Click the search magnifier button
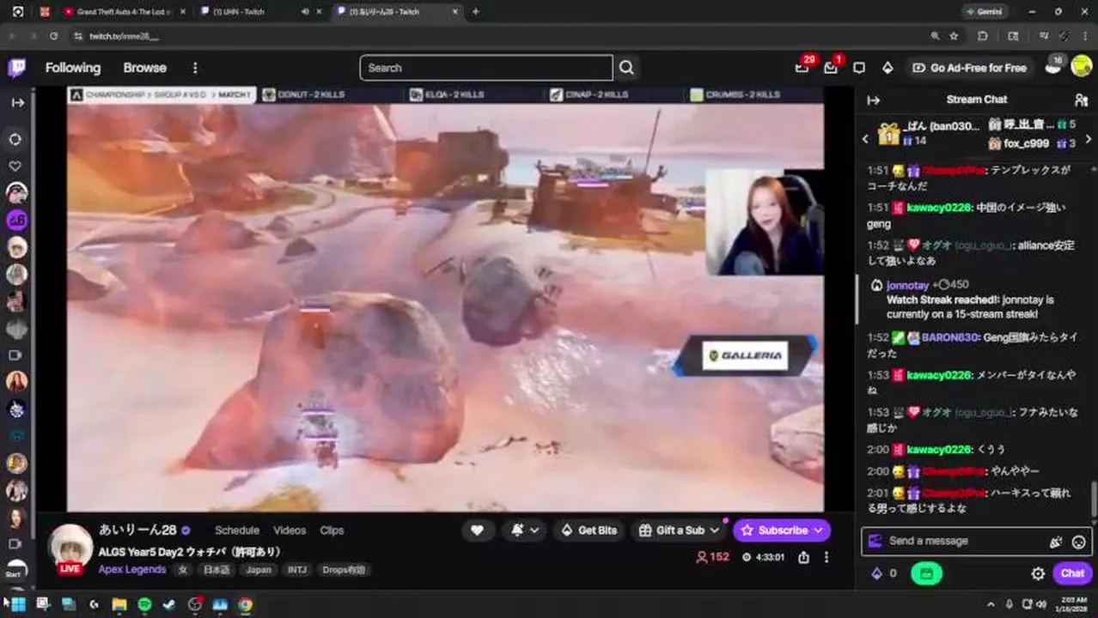The image size is (1098, 618). 626,68
